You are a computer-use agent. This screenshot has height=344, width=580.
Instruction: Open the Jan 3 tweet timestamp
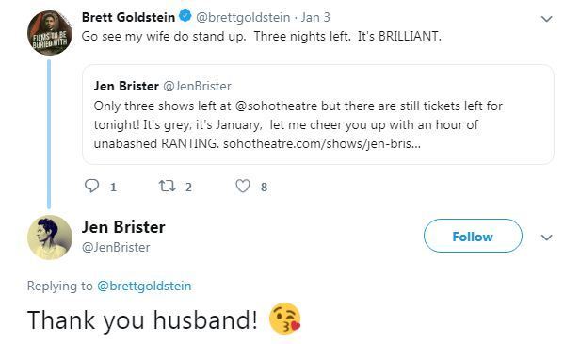click(315, 17)
